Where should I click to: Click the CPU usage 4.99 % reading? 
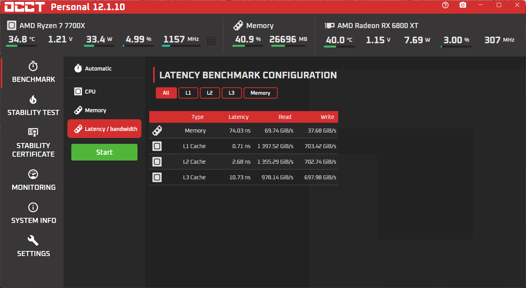click(x=138, y=39)
